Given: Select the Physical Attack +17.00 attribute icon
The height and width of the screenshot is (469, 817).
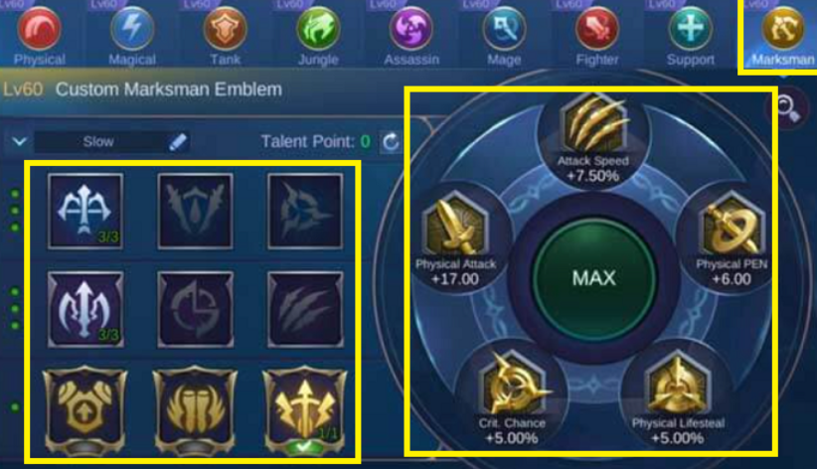Looking at the screenshot, I should pyautogui.click(x=455, y=225).
